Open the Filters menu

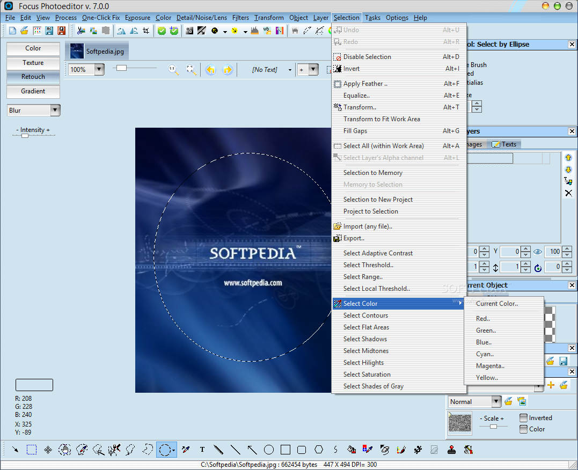pos(241,18)
